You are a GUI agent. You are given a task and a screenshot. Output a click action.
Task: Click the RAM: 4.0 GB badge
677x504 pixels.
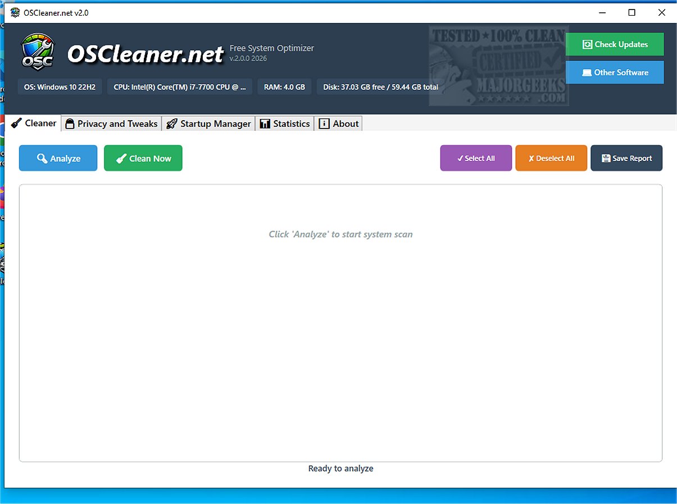pos(284,87)
